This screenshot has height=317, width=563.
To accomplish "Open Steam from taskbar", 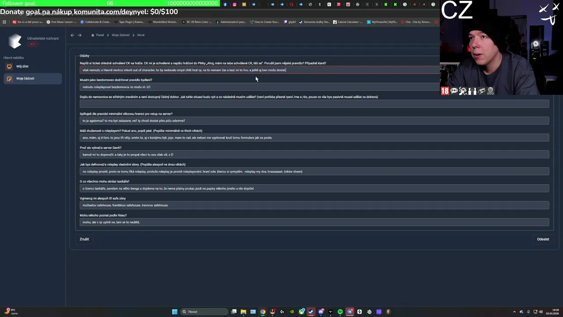I will tap(311, 312).
